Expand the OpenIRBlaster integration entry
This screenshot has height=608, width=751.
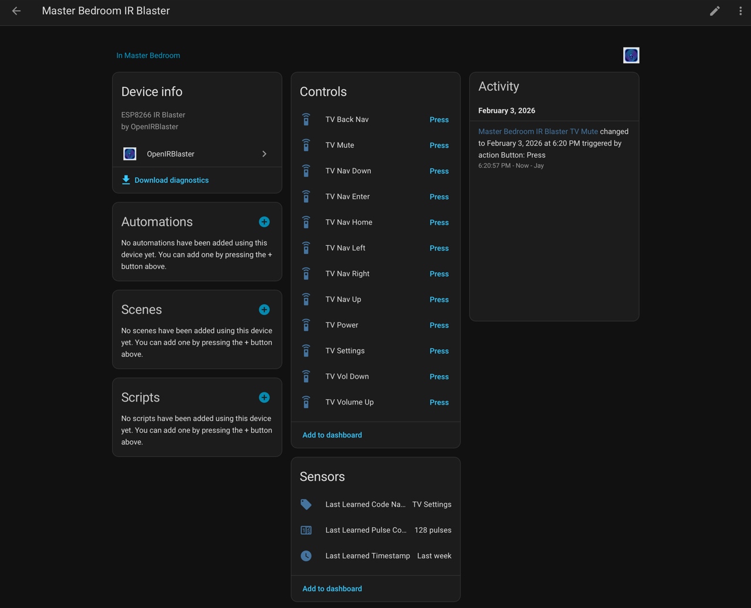pyautogui.click(x=264, y=154)
